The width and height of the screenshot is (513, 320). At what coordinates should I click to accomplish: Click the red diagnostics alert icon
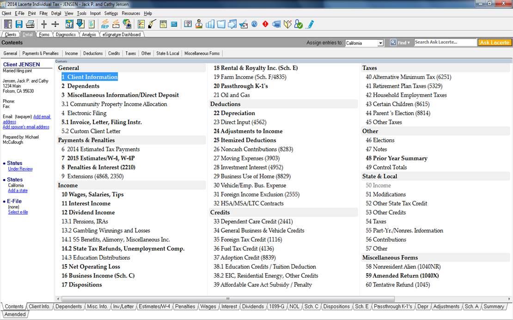point(265,24)
